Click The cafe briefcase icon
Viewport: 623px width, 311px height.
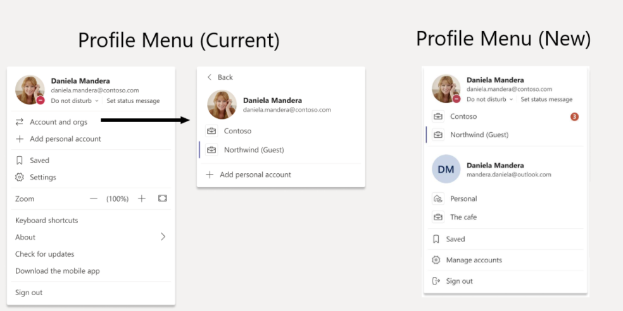pyautogui.click(x=438, y=217)
